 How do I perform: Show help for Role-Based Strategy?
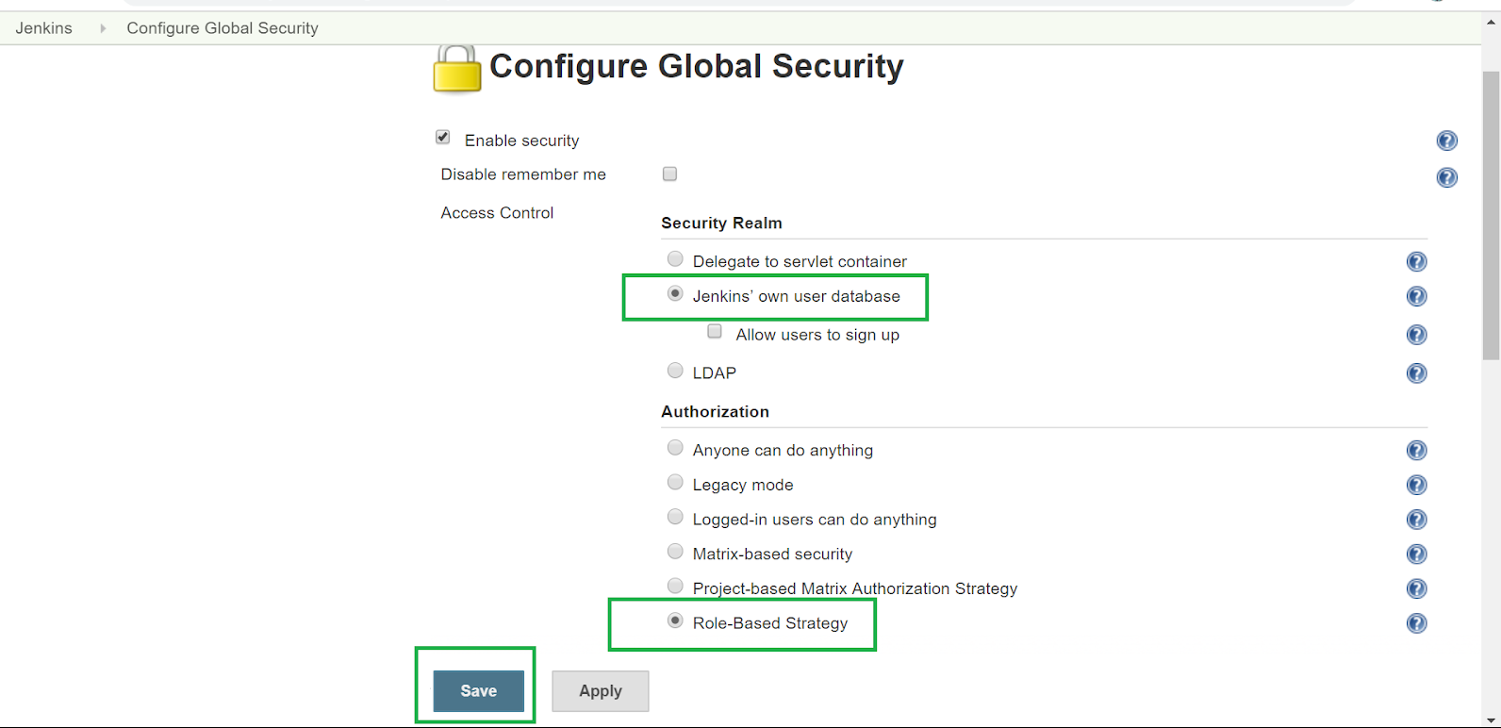tap(1416, 623)
